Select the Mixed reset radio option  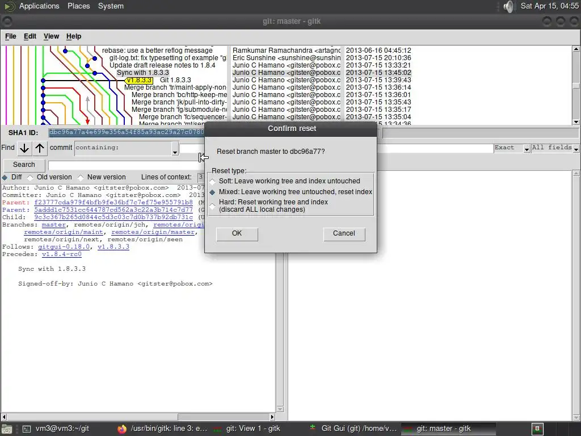[x=212, y=192]
